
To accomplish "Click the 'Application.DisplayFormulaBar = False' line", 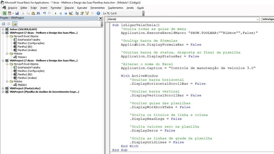I will [x=161, y=45].
